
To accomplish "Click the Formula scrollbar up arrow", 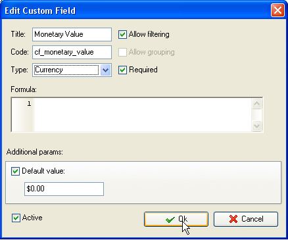I will (257, 103).
